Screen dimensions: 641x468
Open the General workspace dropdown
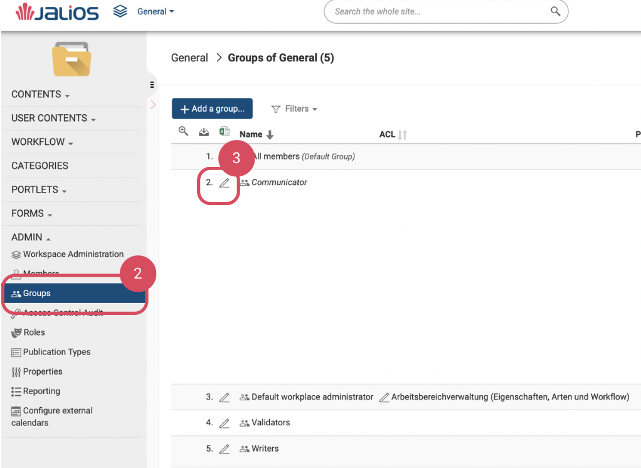pos(156,11)
